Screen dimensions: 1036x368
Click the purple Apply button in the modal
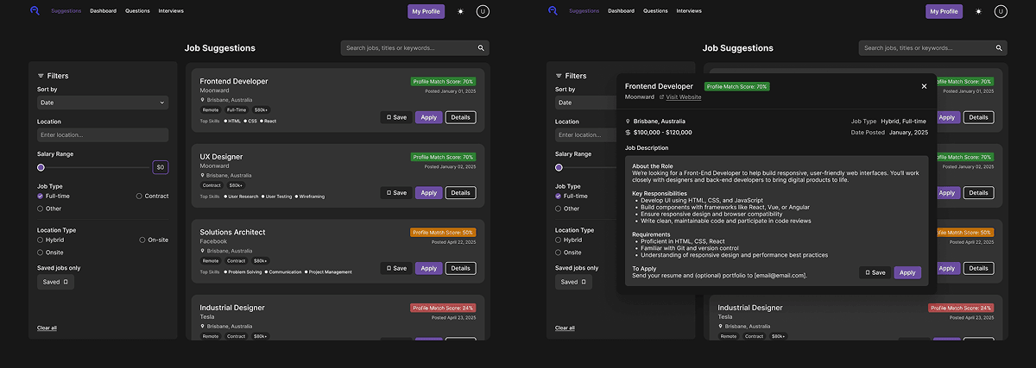[x=907, y=272]
